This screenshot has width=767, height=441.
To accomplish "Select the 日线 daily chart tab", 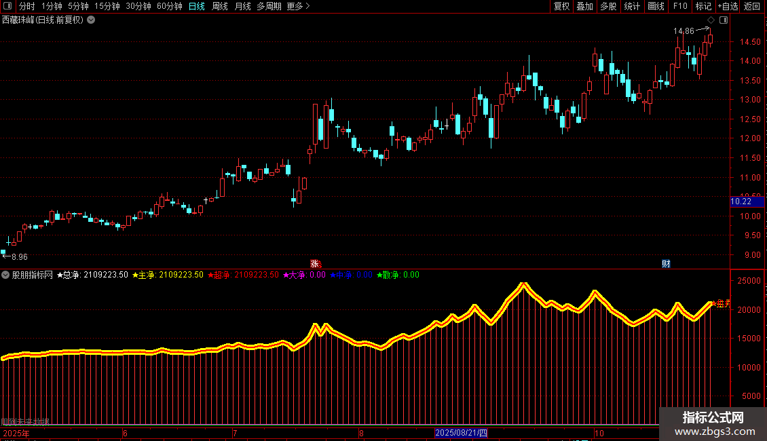I will pos(197,6).
